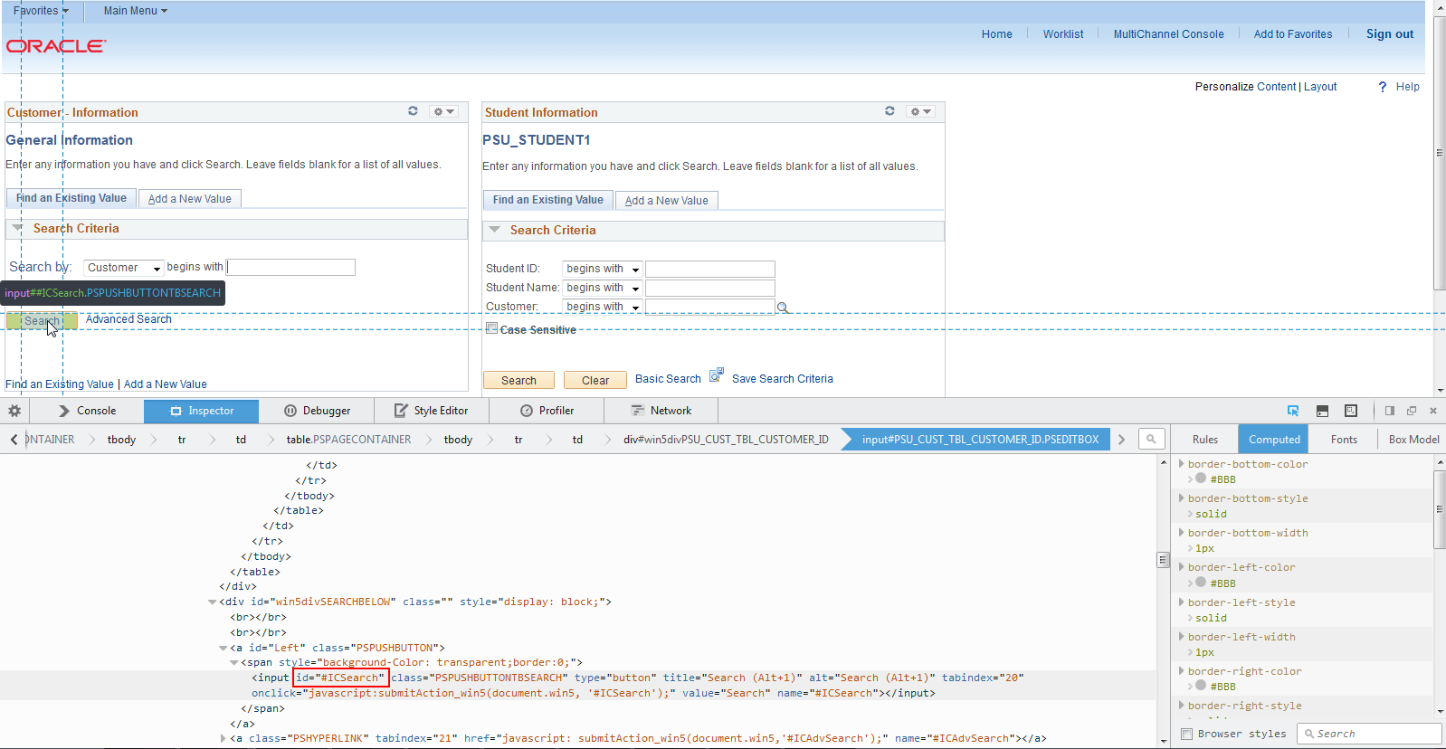
Task: Open Student ID begins with dropdown
Action: click(x=602, y=269)
